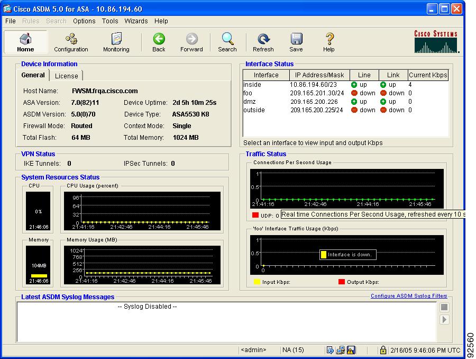The image size is (476, 359).
Task: Open the File menu
Action: coord(11,21)
